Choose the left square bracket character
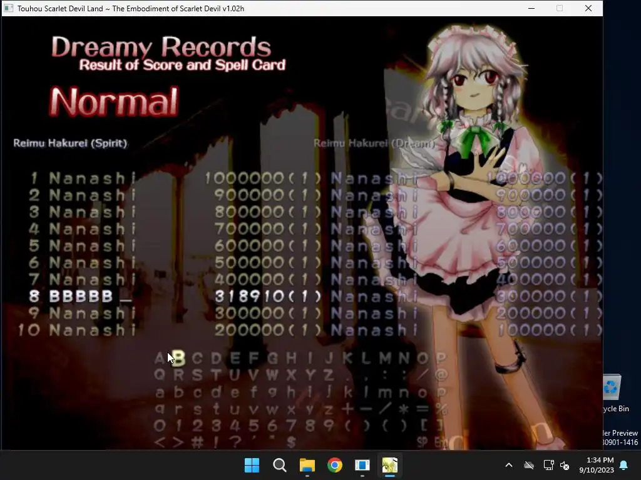641x480 pixels. (424, 426)
